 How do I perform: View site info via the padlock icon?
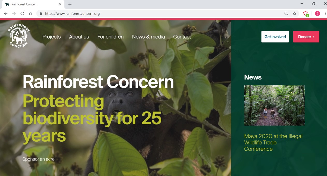click(41, 13)
